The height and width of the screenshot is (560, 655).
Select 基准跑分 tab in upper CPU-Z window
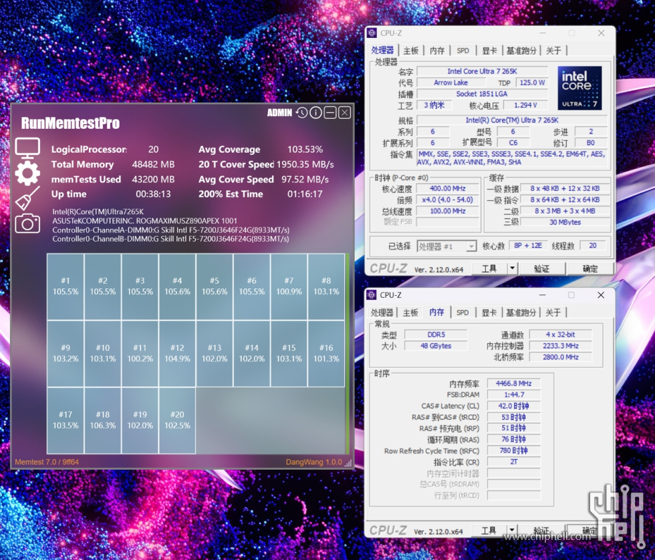coord(521,51)
